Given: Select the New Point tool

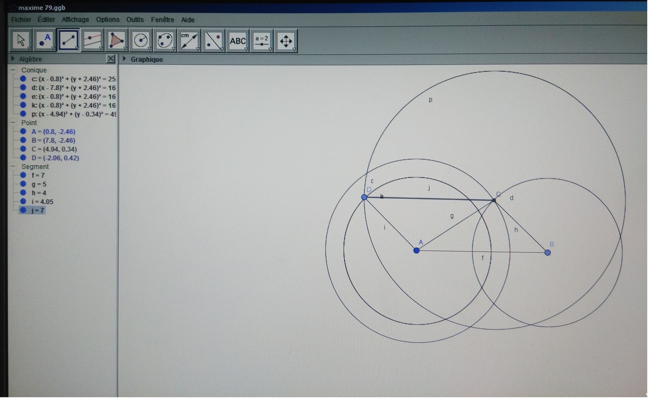Looking at the screenshot, I should click(x=45, y=41).
